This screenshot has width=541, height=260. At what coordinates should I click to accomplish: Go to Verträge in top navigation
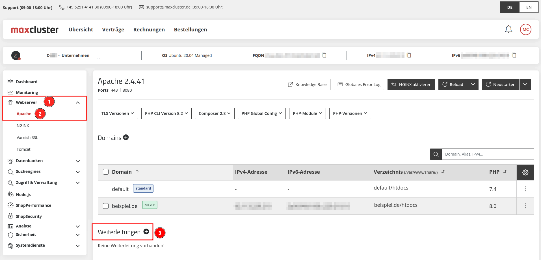click(x=113, y=29)
